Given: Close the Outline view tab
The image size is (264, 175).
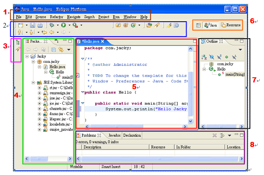Looking at the screenshot, I should click(221, 41).
